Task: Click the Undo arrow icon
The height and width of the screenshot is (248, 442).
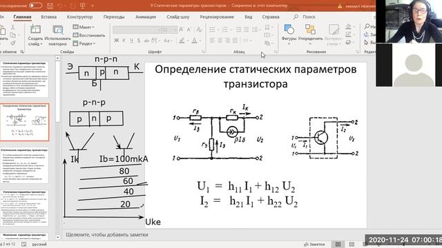Action: pyautogui.click(x=60, y=6)
